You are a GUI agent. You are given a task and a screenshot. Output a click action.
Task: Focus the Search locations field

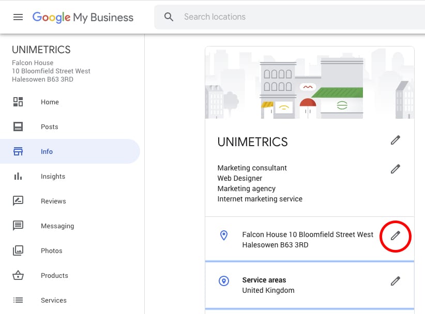click(x=290, y=17)
